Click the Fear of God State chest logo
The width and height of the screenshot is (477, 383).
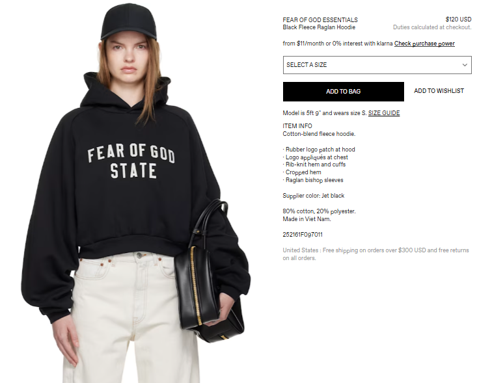click(x=131, y=161)
